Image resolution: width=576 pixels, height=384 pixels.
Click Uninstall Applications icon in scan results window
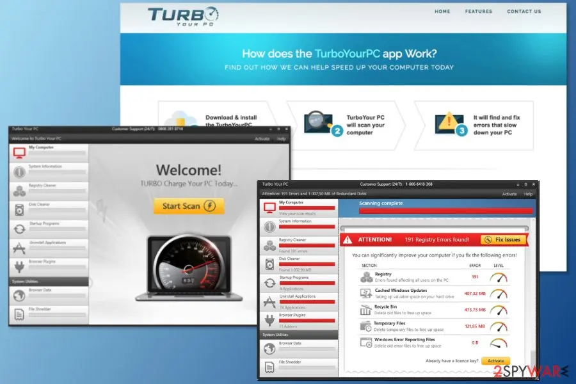[269, 302]
